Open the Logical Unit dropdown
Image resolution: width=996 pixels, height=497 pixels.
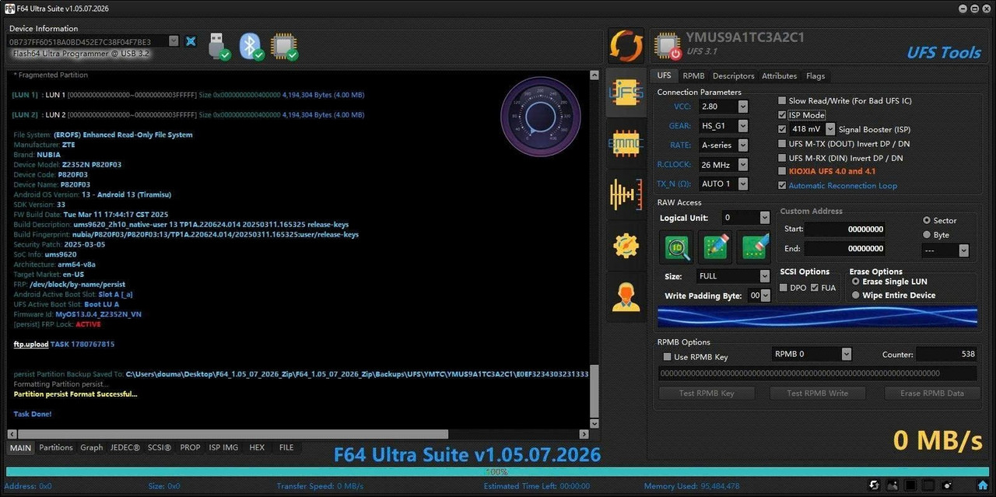765,218
